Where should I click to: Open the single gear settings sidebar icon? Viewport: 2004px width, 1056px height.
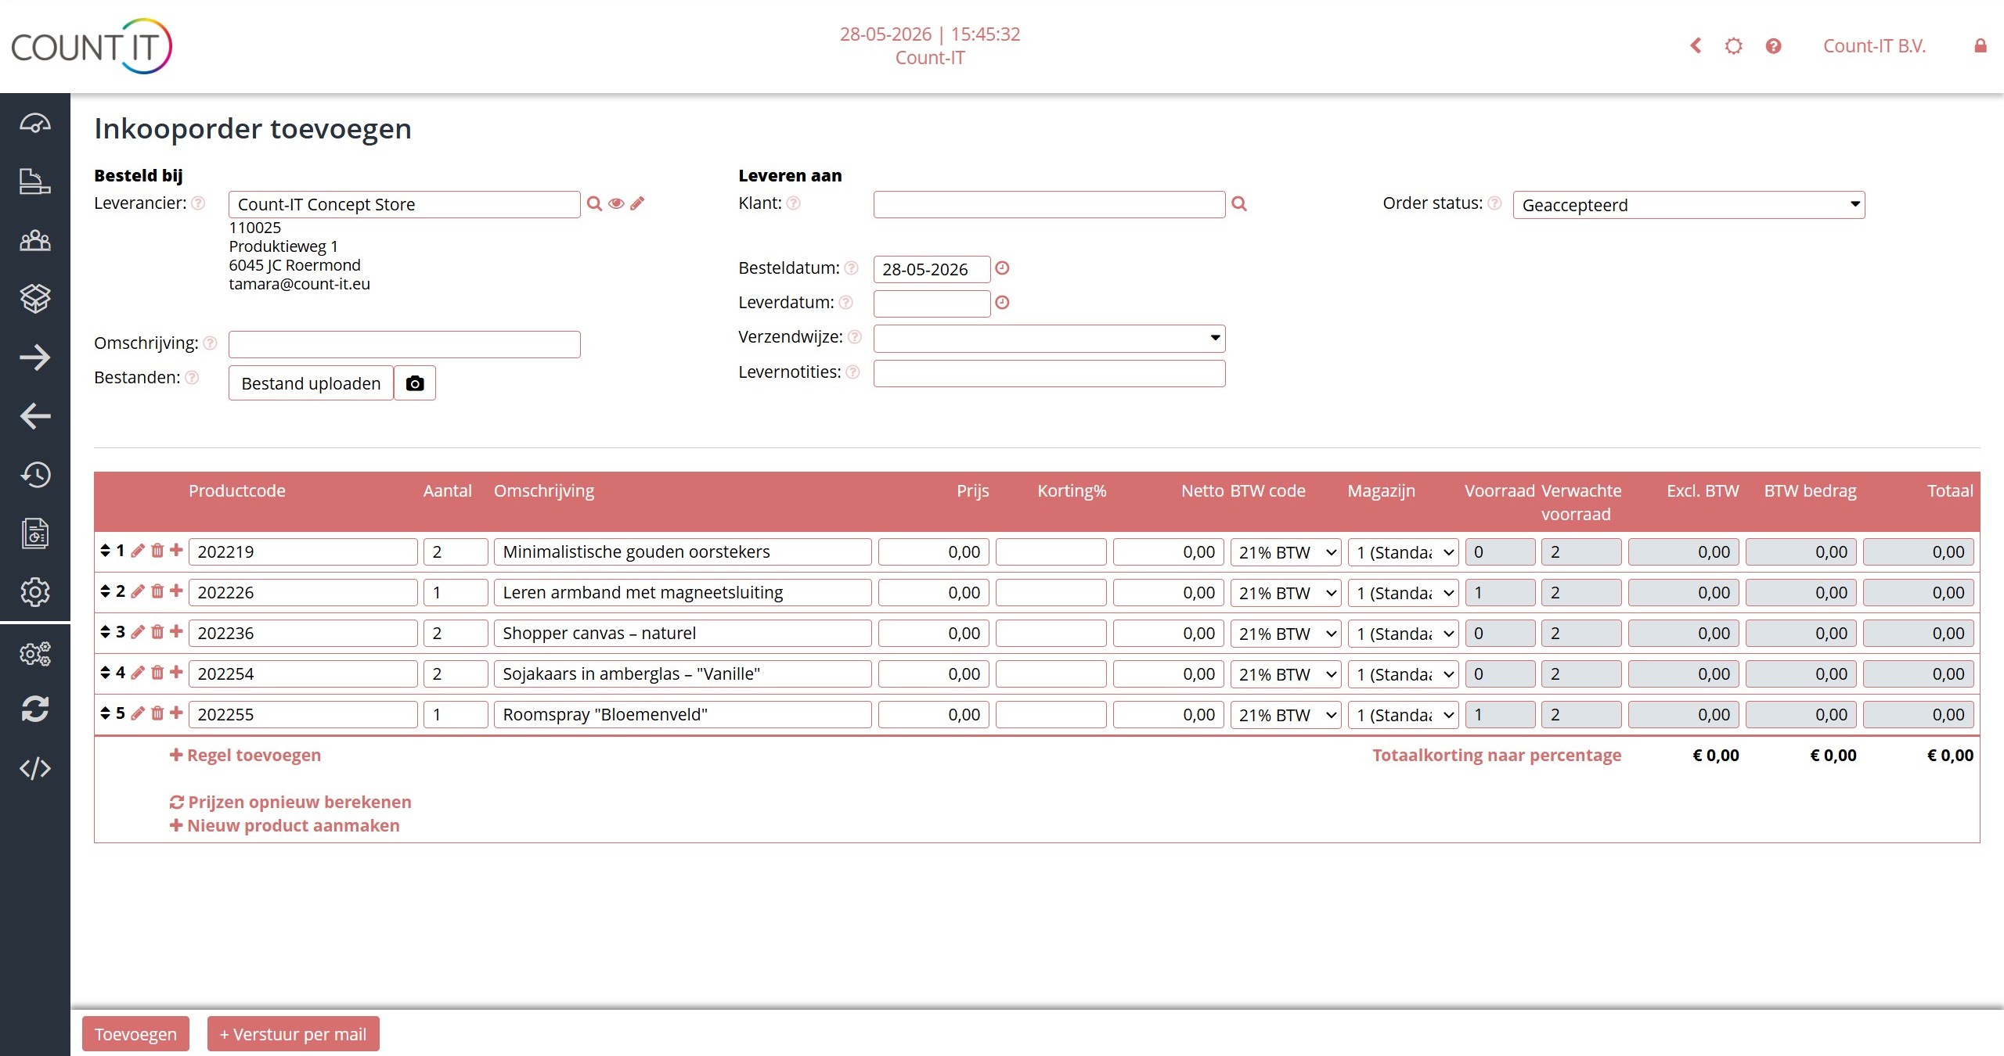pos(35,592)
